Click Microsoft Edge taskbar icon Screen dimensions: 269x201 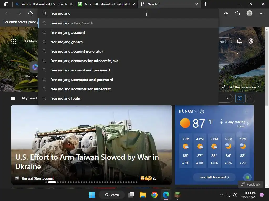point(166,195)
